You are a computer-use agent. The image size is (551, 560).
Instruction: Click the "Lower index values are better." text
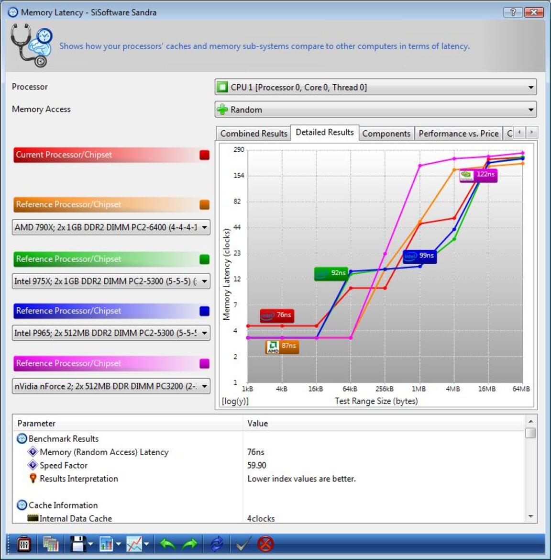[301, 478]
